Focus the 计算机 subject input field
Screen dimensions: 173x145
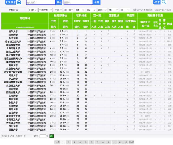click(x=78, y=2)
